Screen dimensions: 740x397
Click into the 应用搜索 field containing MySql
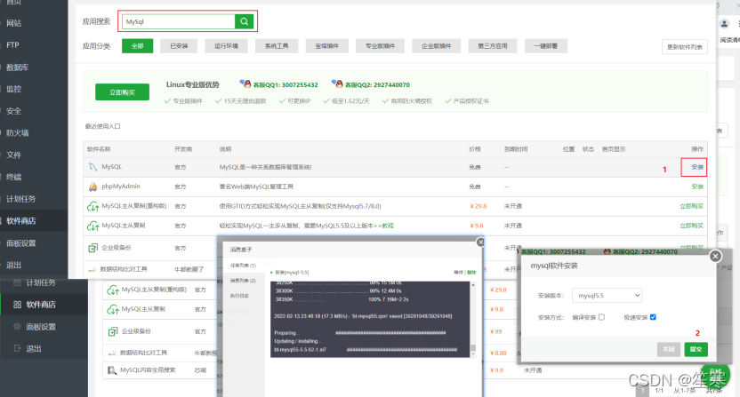point(179,21)
